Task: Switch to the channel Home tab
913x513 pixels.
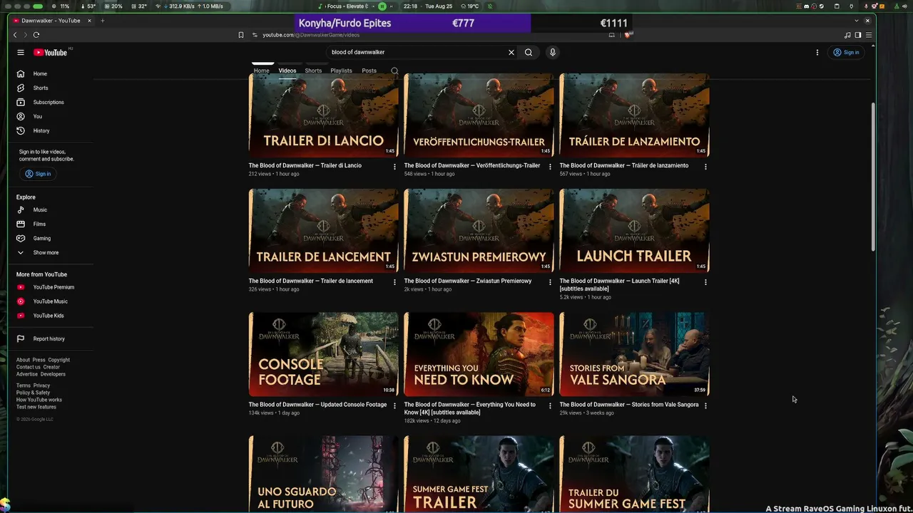Action: coord(262,71)
